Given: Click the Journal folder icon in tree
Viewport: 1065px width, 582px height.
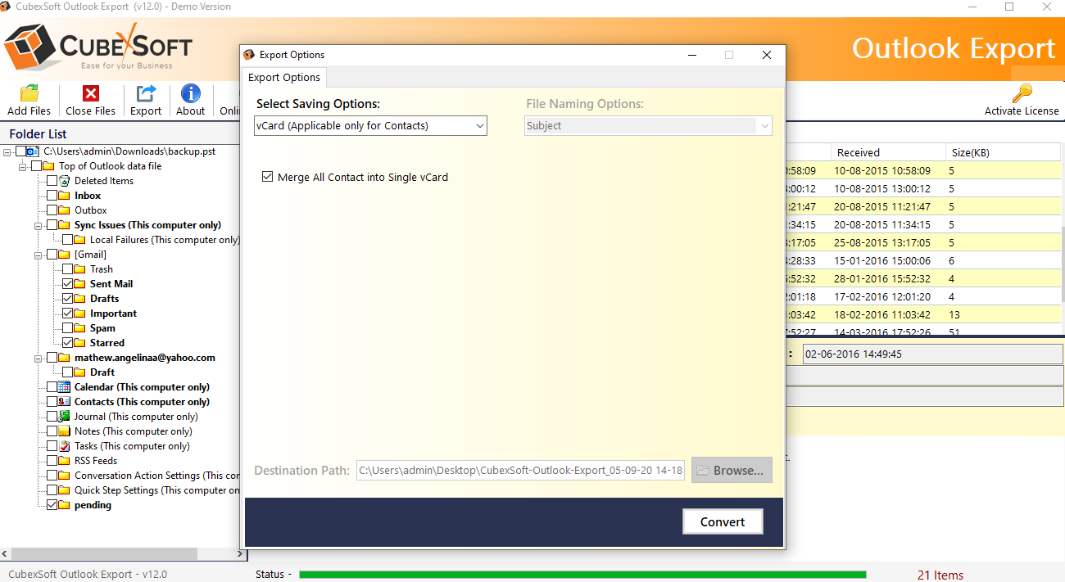Looking at the screenshot, I should pyautogui.click(x=65, y=417).
